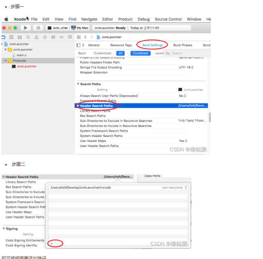Show the Project navigator folder icon

pos(3,37)
